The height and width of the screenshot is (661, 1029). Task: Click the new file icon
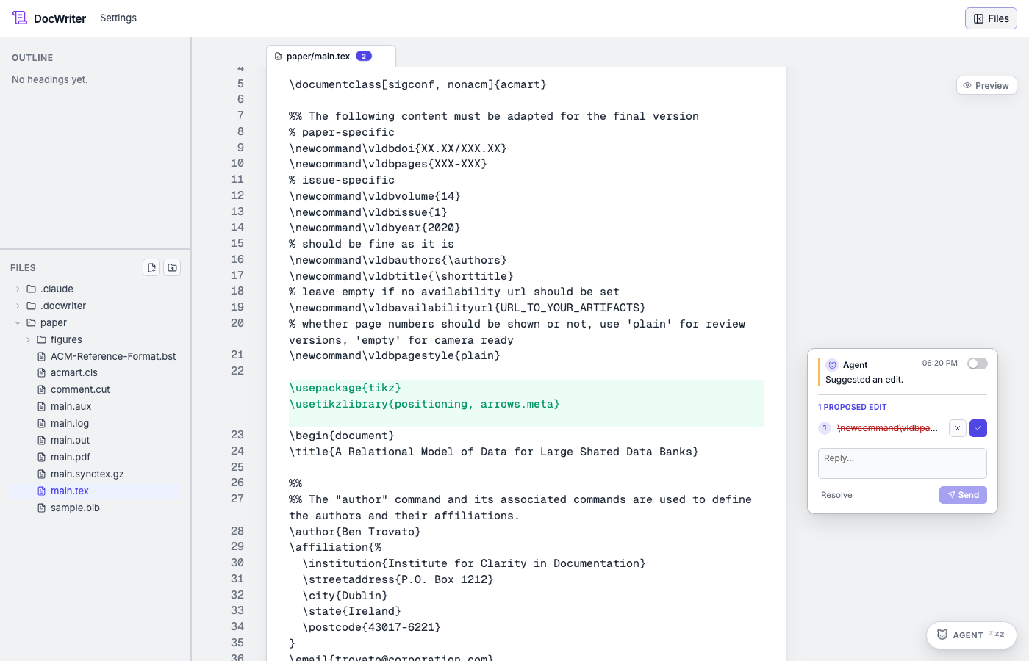151,267
